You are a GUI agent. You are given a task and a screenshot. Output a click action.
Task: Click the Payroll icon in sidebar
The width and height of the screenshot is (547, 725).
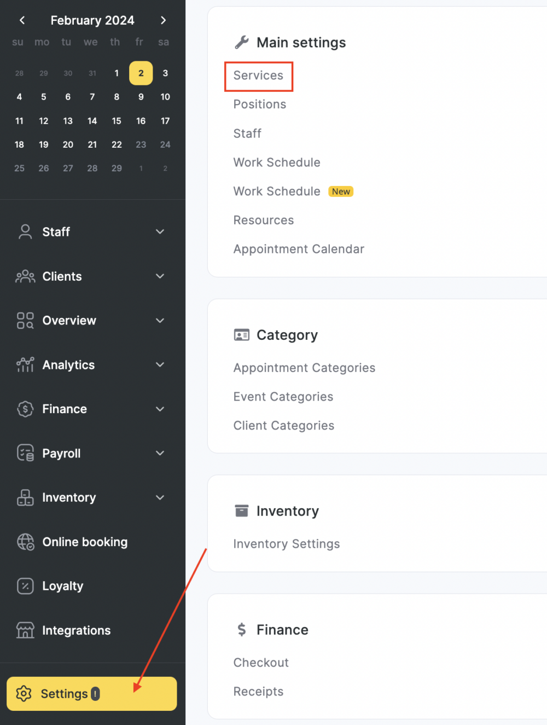click(x=25, y=453)
